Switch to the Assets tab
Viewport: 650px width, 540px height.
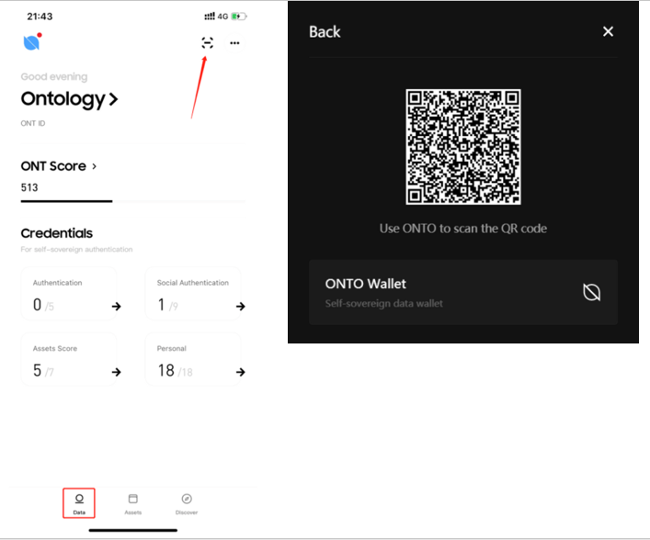coord(133,504)
